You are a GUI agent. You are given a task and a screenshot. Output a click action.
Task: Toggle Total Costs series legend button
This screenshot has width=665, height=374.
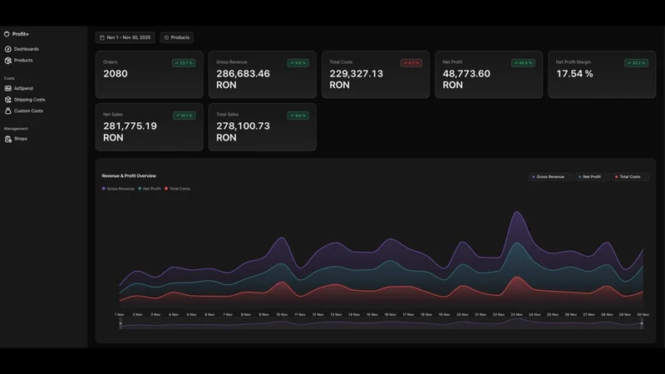pos(630,177)
